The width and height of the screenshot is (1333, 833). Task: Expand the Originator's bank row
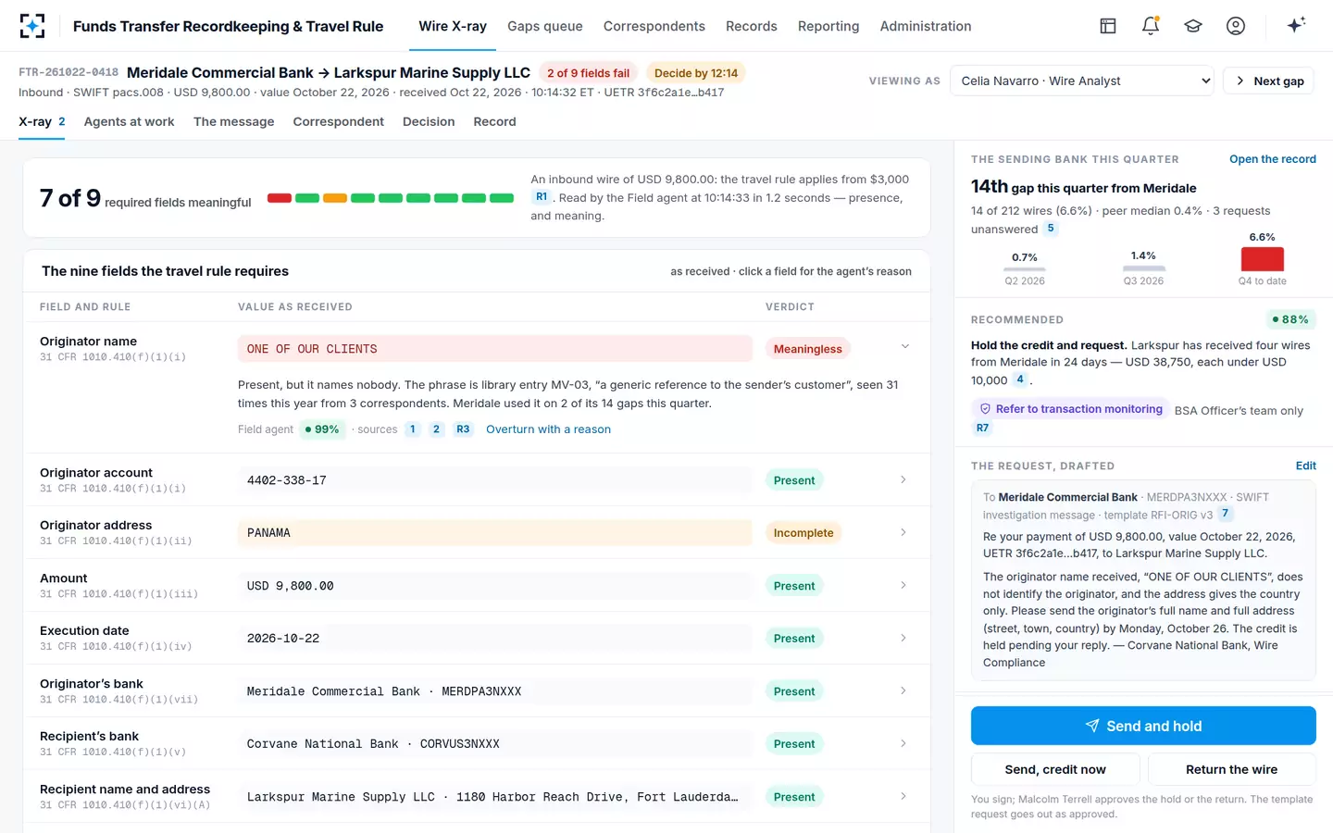(x=903, y=690)
